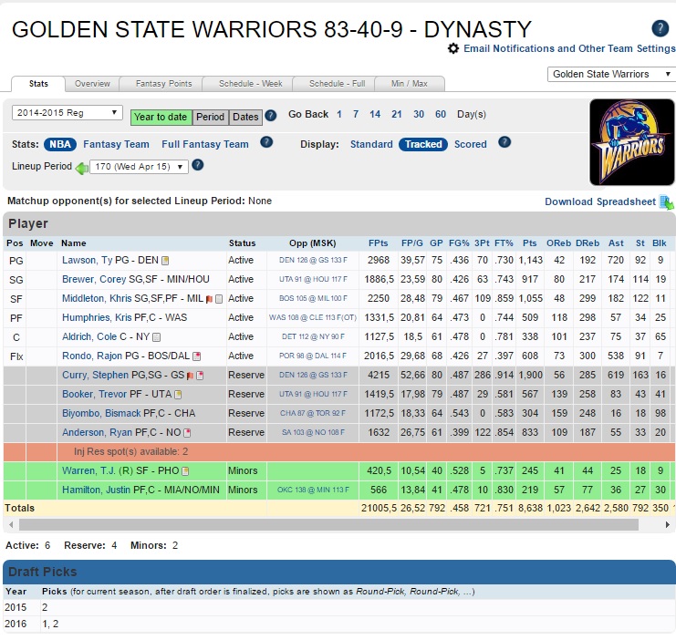
Task: Click red flag icon beside Middleton, Khris
Action: [x=209, y=299]
